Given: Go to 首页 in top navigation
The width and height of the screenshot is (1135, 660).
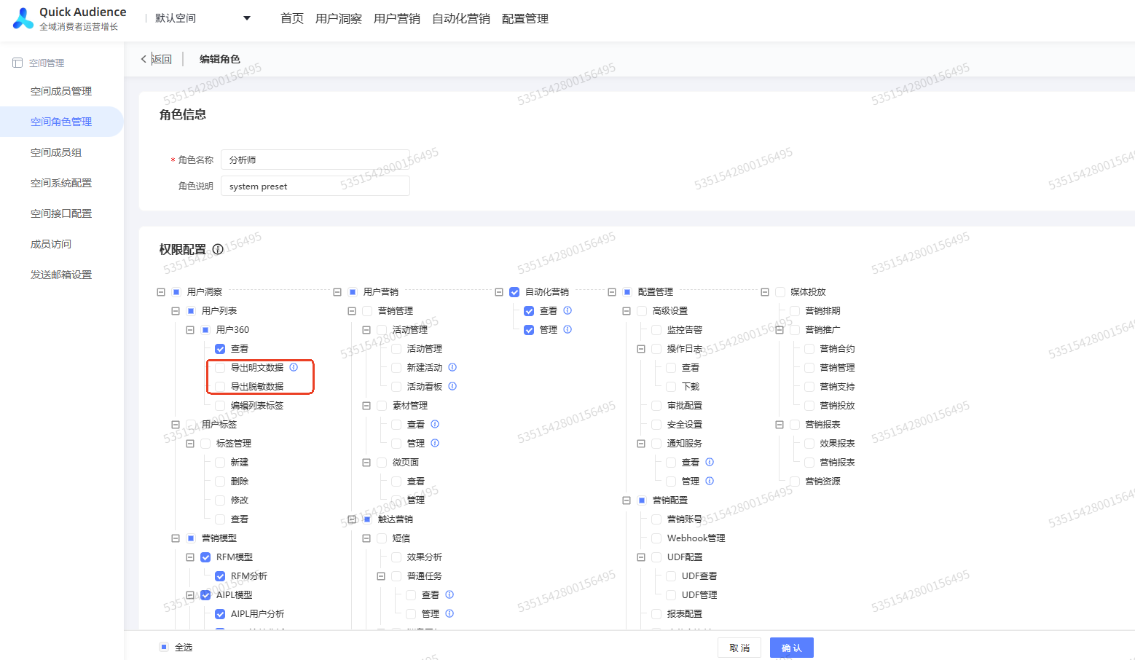Looking at the screenshot, I should 292,18.
